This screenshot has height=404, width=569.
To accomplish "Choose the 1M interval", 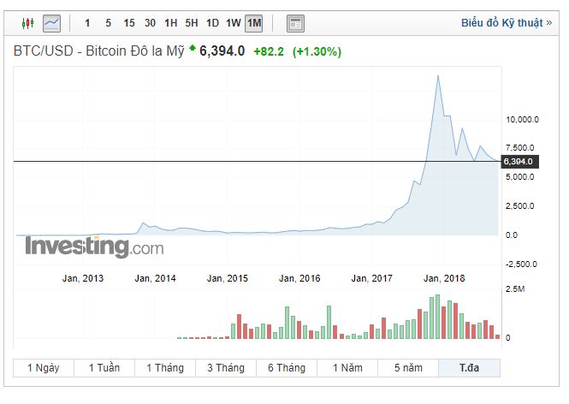I will 254,23.
